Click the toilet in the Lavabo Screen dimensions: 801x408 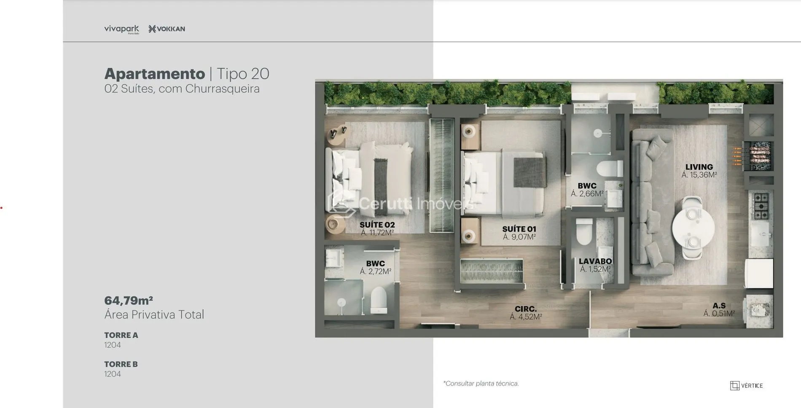tap(584, 232)
